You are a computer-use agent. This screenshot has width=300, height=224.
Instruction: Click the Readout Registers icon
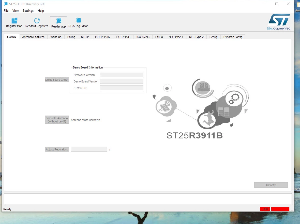(37, 21)
